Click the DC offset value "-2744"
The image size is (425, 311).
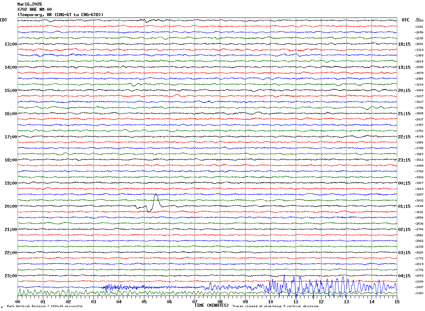(419, 230)
